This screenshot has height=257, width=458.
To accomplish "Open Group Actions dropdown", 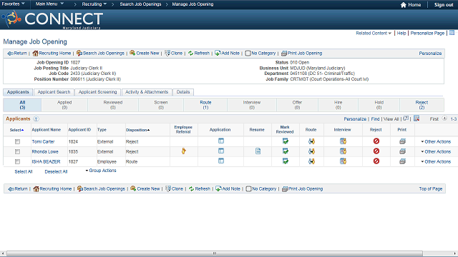I will point(101,171).
